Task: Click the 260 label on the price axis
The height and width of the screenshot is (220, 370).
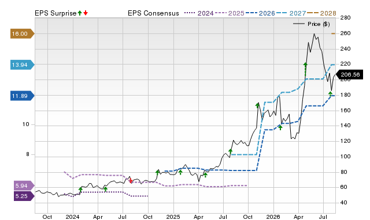Action: pos(346,33)
